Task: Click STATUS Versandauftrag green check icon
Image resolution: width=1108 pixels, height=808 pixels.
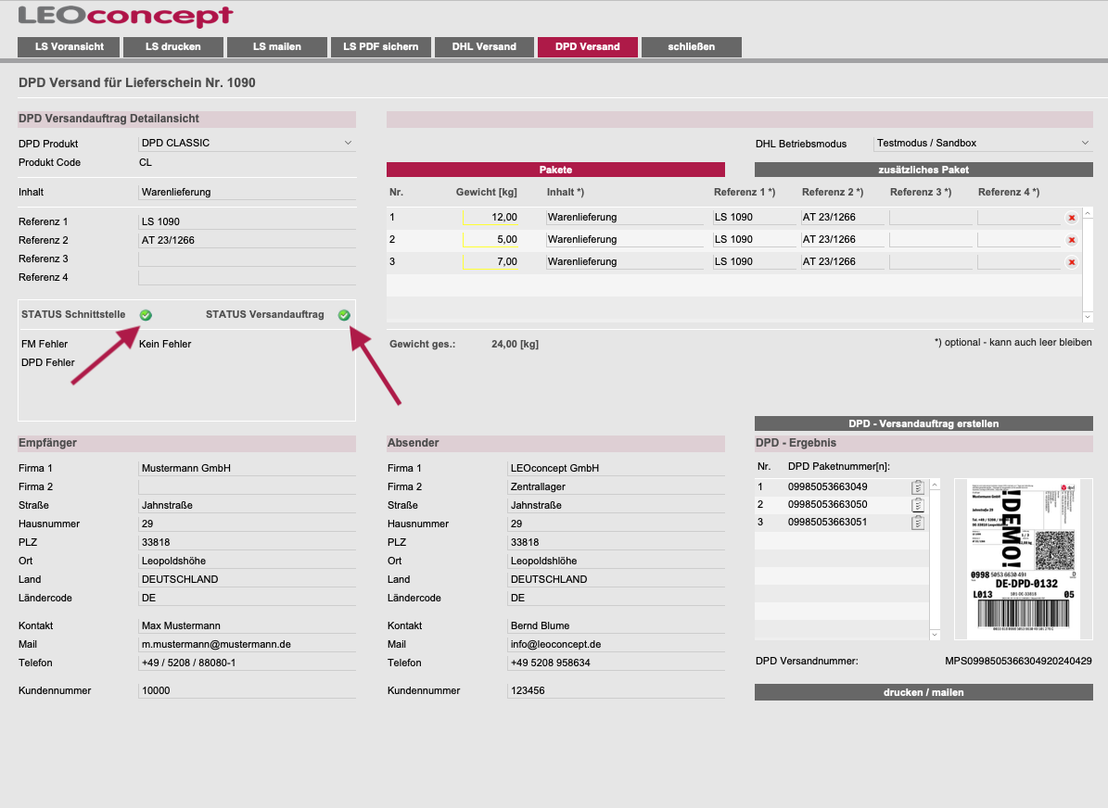Action: point(344,315)
